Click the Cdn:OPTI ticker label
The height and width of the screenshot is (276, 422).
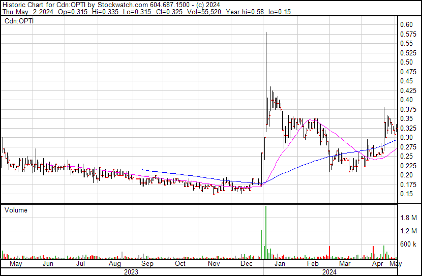pos(19,21)
